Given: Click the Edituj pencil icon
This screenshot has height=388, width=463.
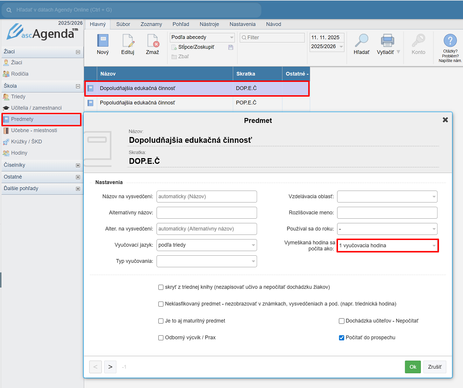Looking at the screenshot, I should [128, 42].
